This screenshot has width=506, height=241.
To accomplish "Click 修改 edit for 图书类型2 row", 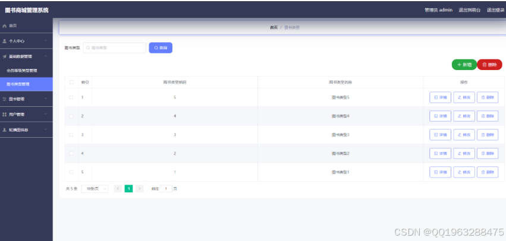I will (x=464, y=153).
